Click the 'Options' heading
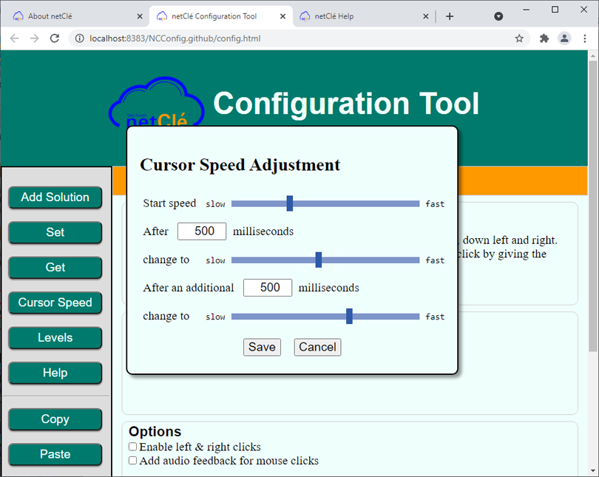The height and width of the screenshot is (477, 599). coord(155,431)
